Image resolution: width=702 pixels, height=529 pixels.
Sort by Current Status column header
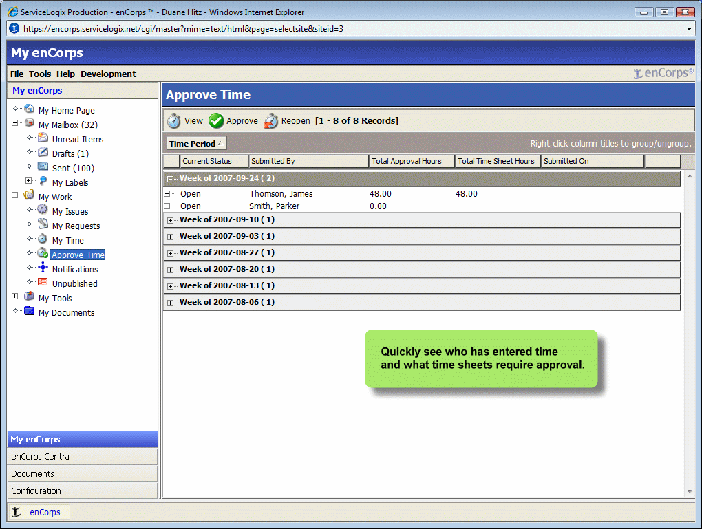point(214,161)
